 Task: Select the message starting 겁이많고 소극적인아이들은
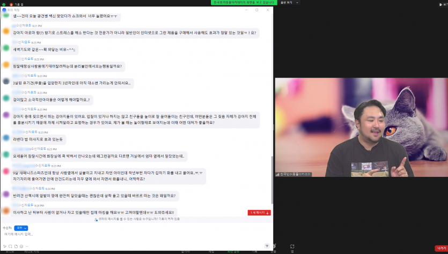52,100
